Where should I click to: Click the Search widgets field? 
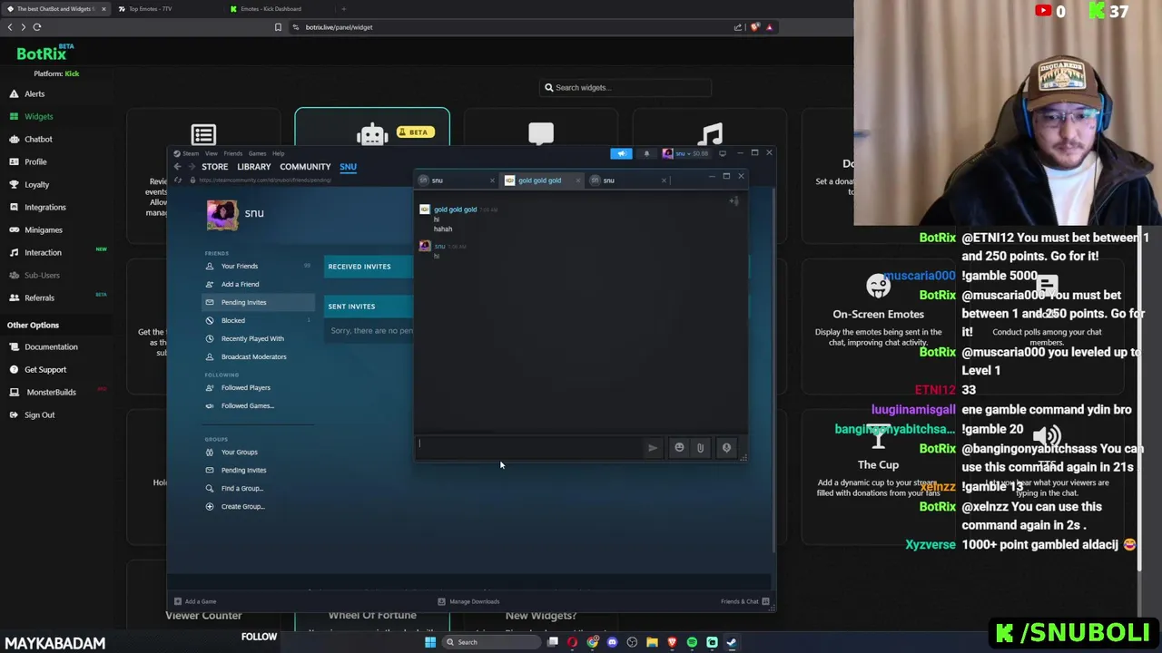point(626,87)
